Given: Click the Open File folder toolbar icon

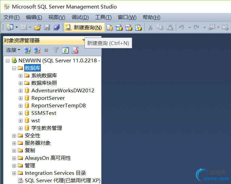Looking at the screenshot, I should (x=37, y=27).
